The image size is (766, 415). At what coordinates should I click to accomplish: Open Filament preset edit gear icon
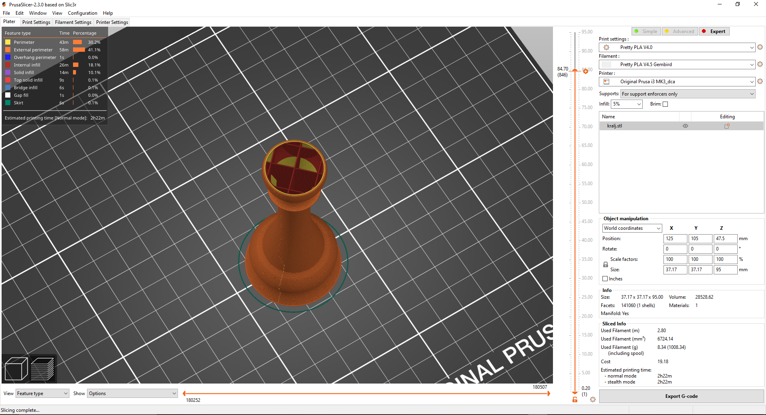click(760, 64)
